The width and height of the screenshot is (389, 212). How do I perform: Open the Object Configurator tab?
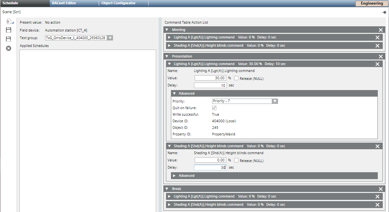pos(118,3)
